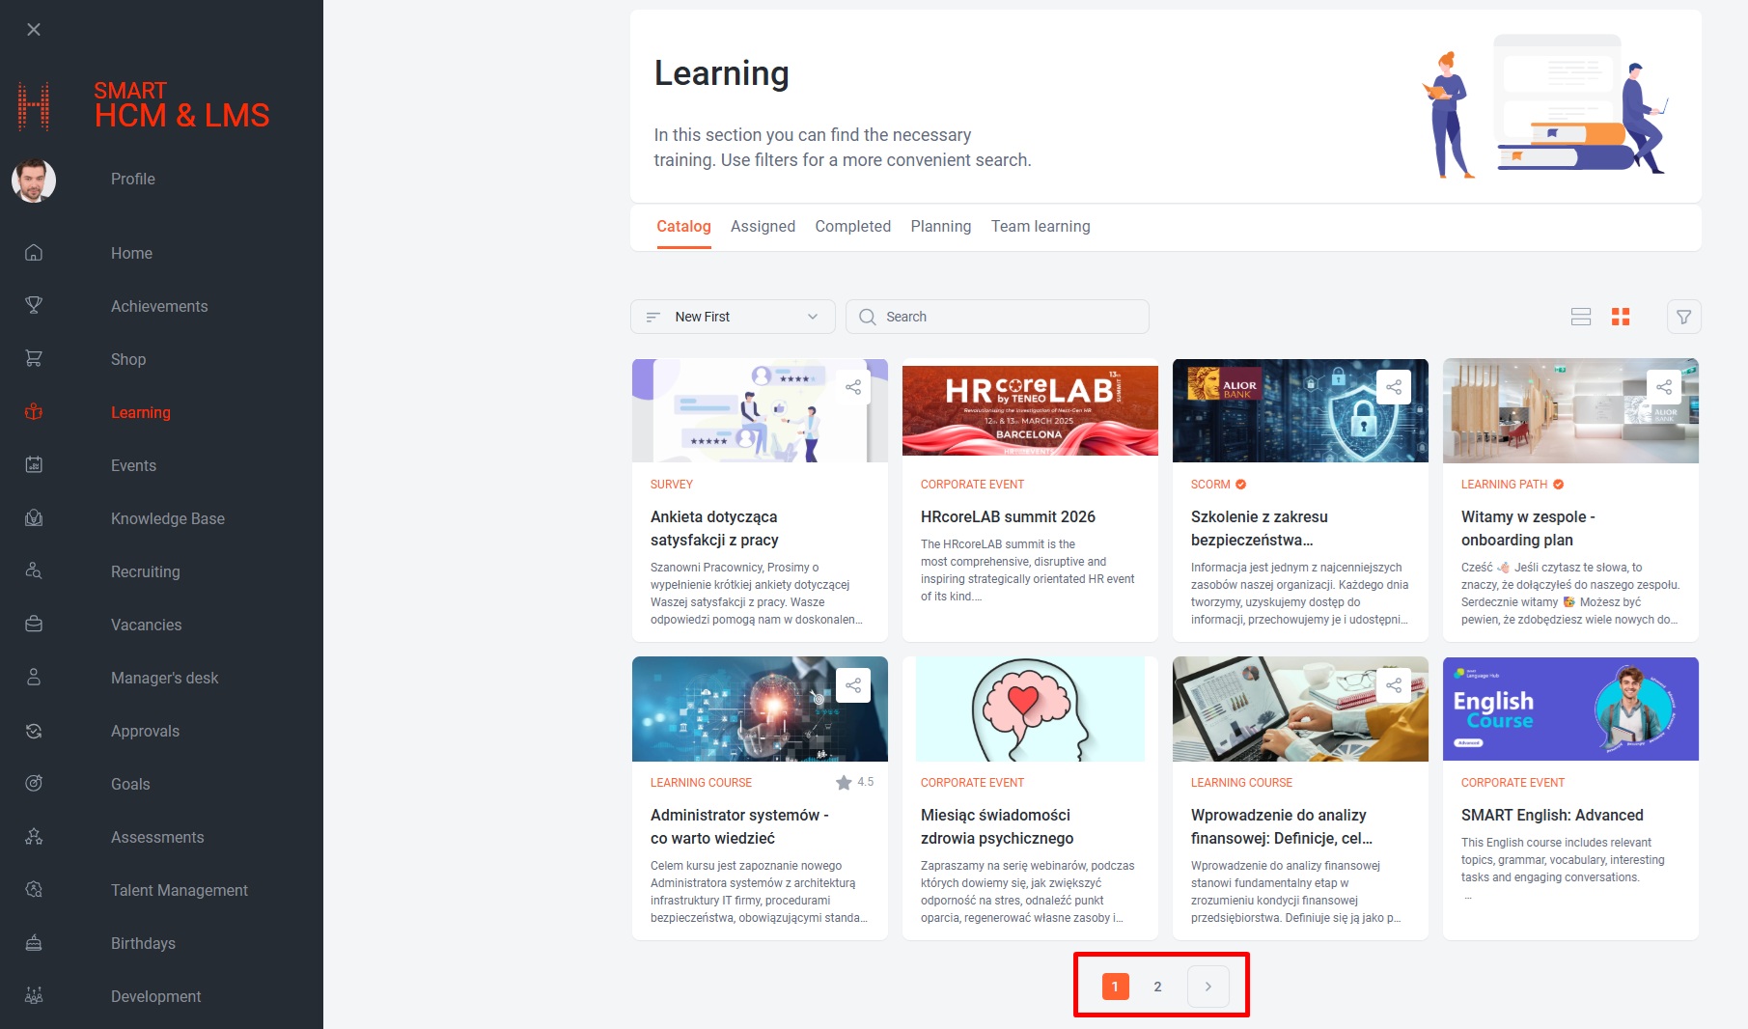Screen dimensions: 1748x1029
Task: Open Events via the calendar icon
Action: click(x=34, y=464)
